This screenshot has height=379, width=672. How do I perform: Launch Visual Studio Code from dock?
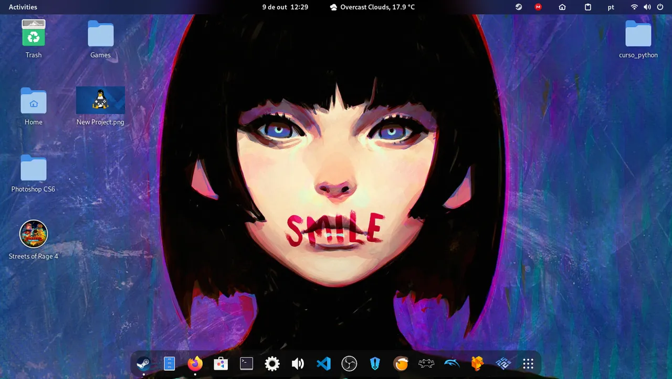point(323,363)
